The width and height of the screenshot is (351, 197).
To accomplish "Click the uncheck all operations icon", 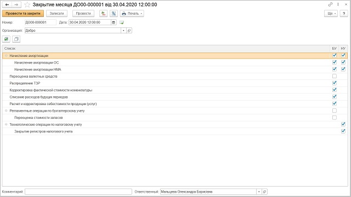I will click(x=16, y=39).
